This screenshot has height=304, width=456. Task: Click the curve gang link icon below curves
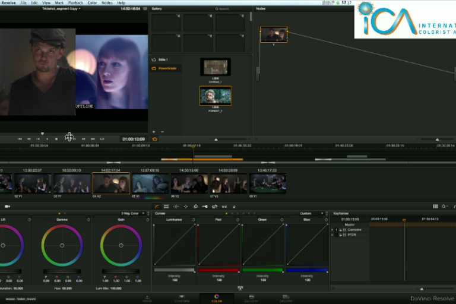[x=240, y=288]
